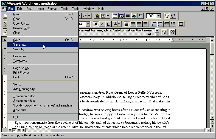Click the Columns toolbar icon
Screen dimensions: 216x139
pos(128,16)
